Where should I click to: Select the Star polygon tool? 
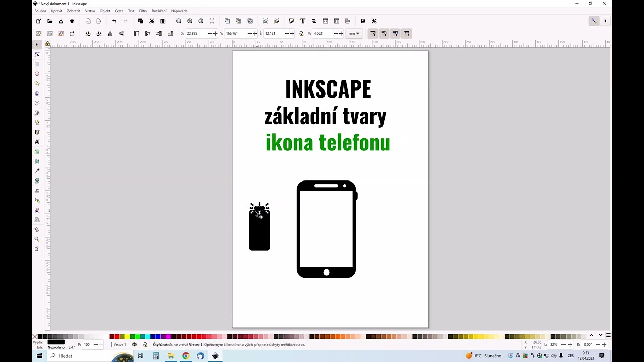pyautogui.click(x=37, y=83)
